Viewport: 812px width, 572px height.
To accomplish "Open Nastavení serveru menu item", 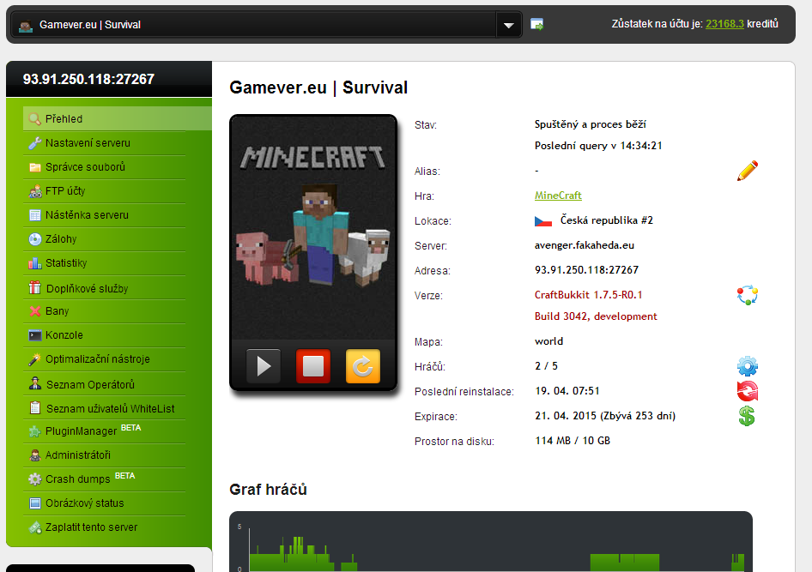I will pos(104,143).
